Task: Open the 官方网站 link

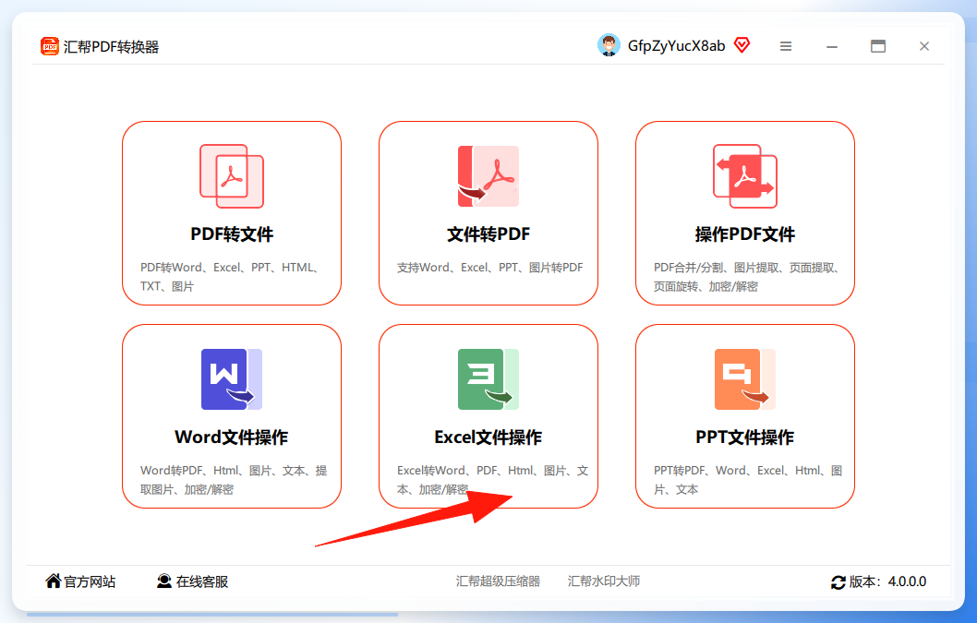Action: (90, 581)
